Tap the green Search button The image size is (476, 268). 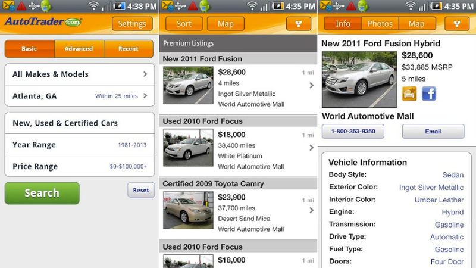[42, 193]
